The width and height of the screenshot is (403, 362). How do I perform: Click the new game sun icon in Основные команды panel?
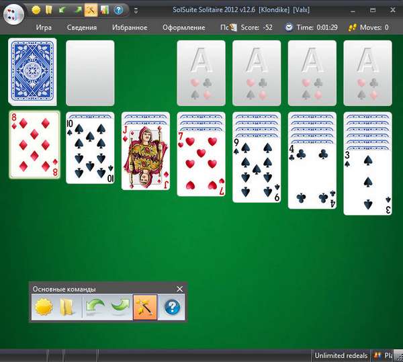click(x=44, y=308)
